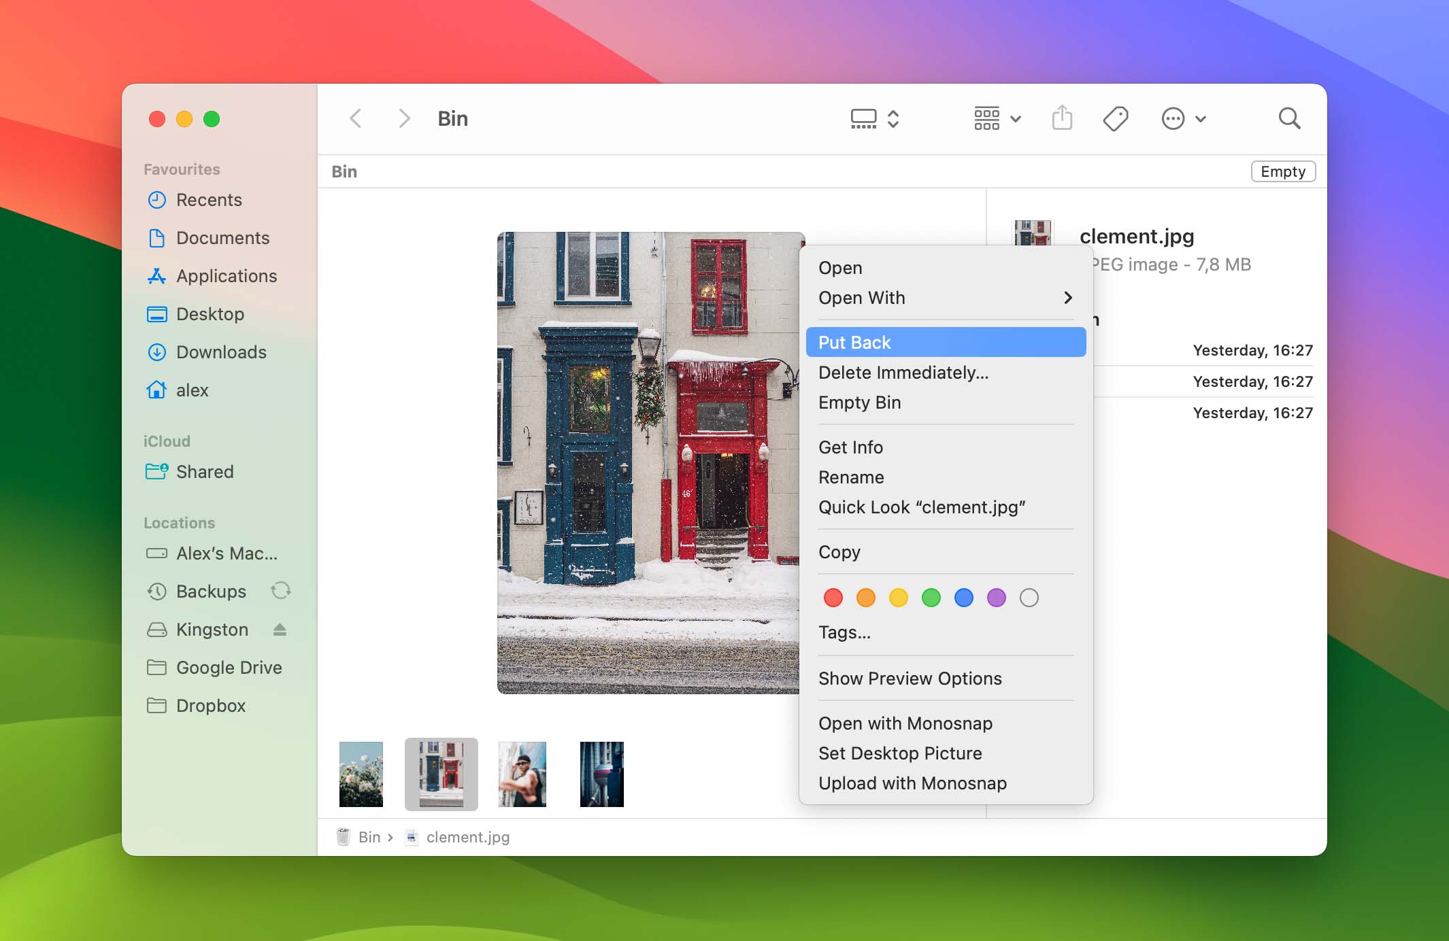Click the Share icon in Finder toolbar
The image size is (1449, 941).
pyautogui.click(x=1063, y=117)
